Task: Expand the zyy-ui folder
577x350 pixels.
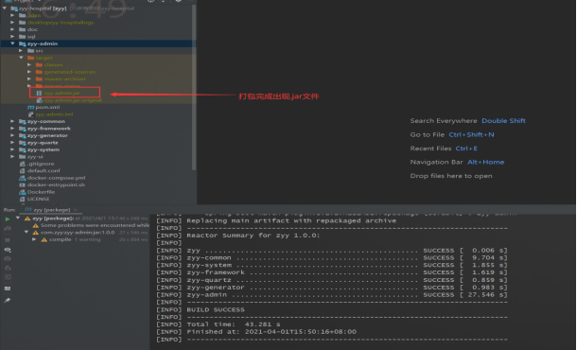Action: [12, 157]
